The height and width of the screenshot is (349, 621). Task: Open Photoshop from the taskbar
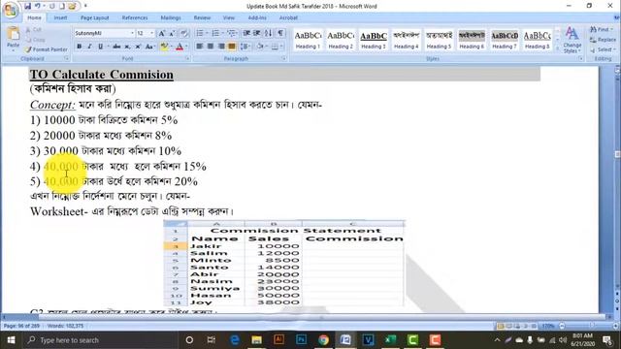tap(301, 339)
